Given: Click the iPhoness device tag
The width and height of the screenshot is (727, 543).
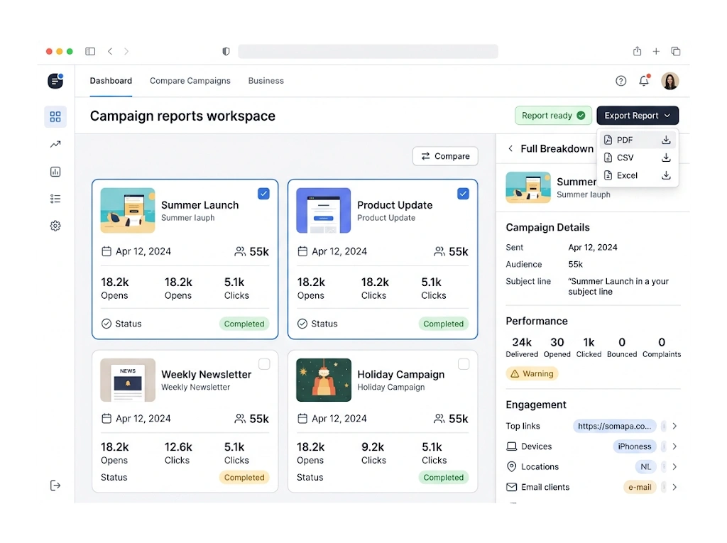Looking at the screenshot, I should 634,446.
